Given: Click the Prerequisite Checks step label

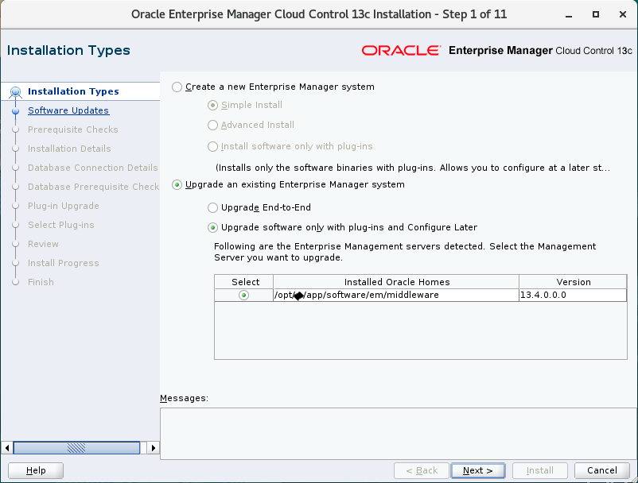Looking at the screenshot, I should (73, 129).
